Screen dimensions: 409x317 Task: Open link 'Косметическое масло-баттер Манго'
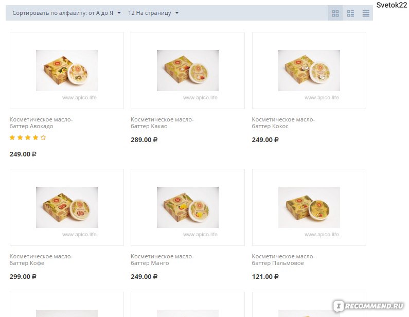(x=162, y=259)
